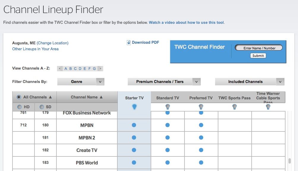
Task: Open the Change Location link
Action: point(53,43)
